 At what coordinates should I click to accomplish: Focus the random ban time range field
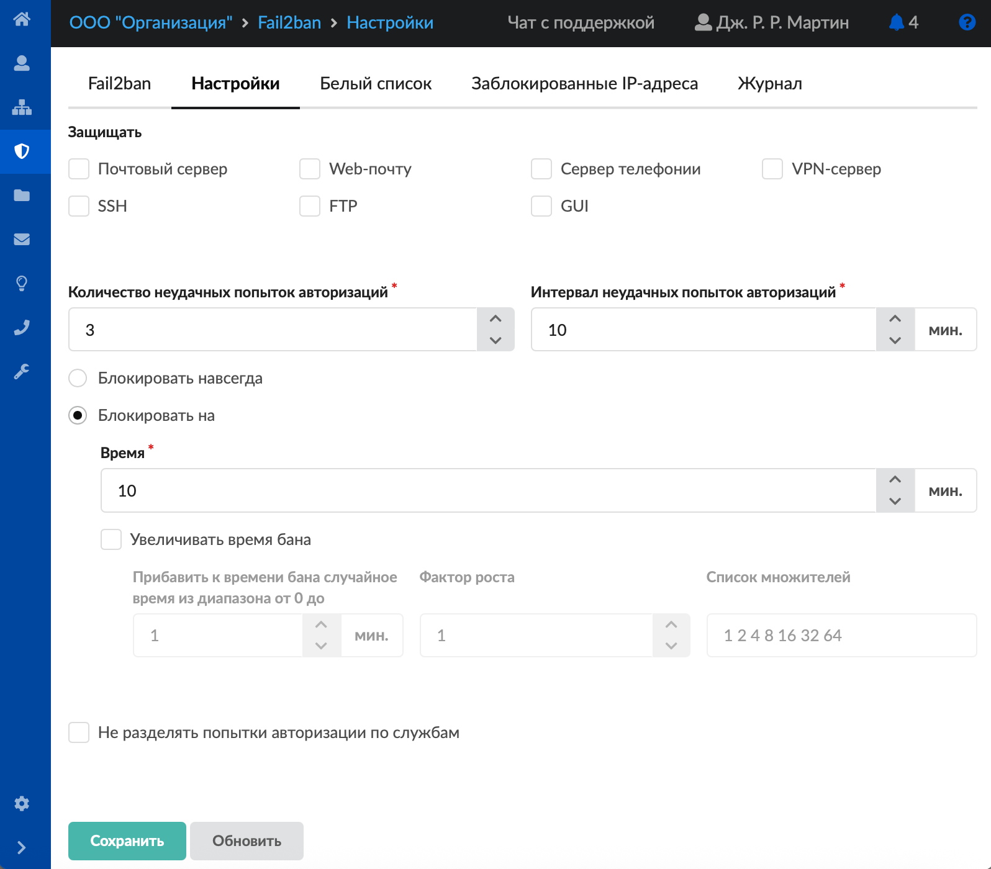tap(218, 635)
